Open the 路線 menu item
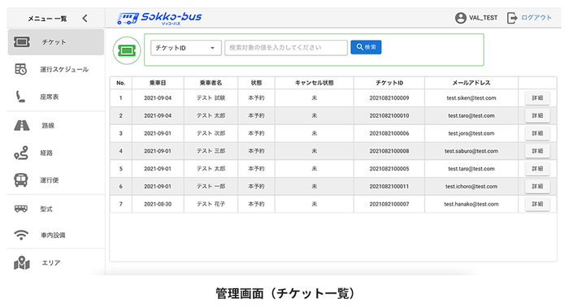This screenshot has height=307, width=569. pos(55,125)
